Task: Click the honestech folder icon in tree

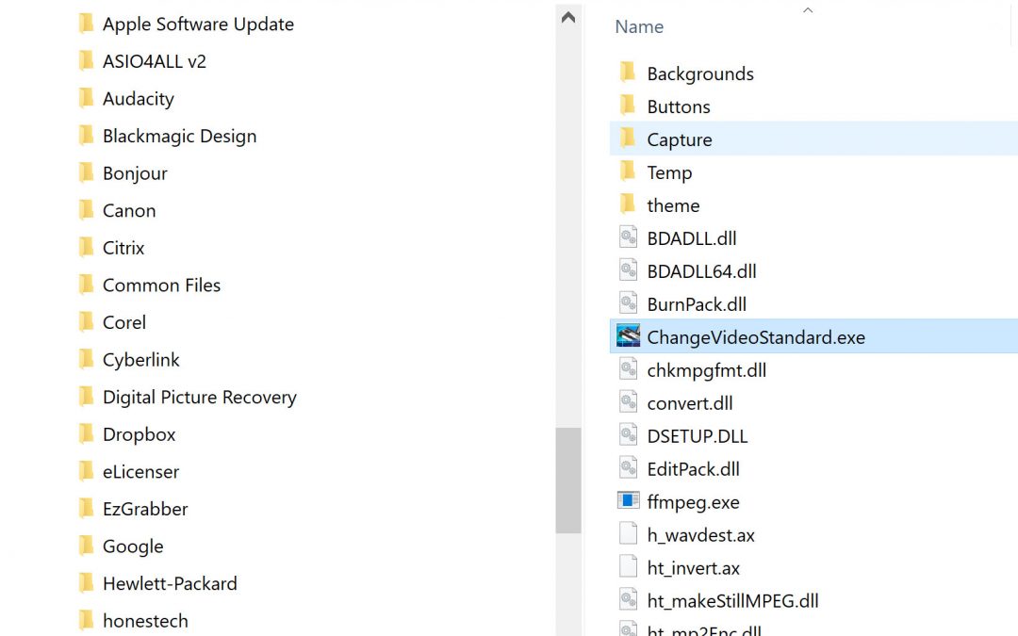Action: [87, 620]
